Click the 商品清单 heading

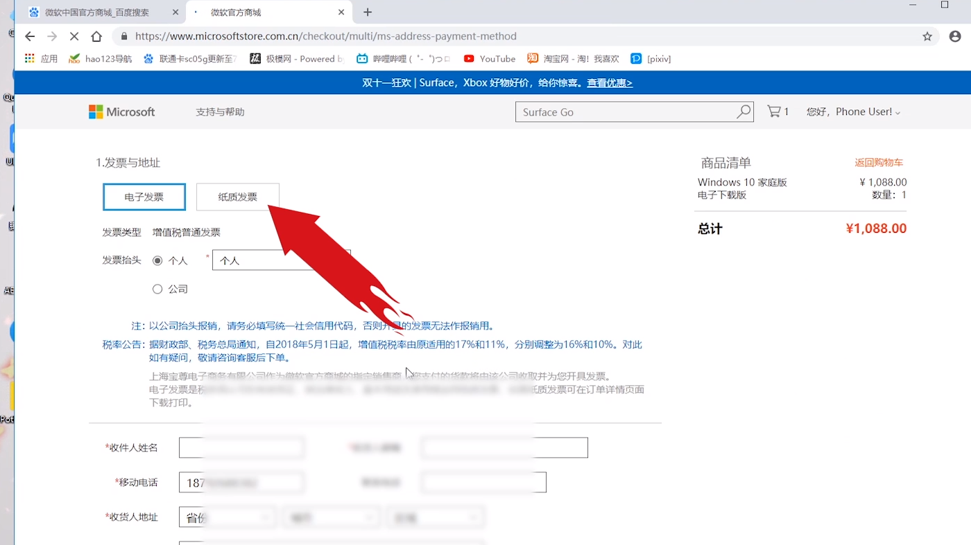[x=726, y=163]
